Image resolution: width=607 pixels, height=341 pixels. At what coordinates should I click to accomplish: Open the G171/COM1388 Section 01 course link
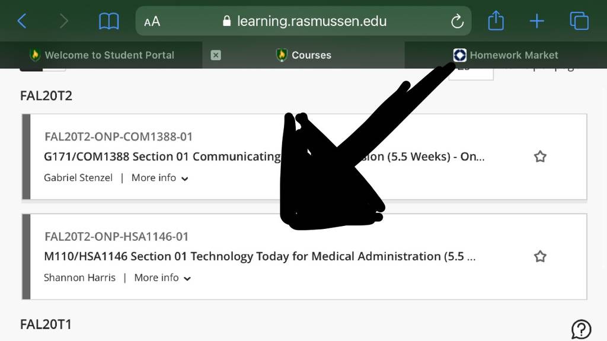click(x=264, y=157)
